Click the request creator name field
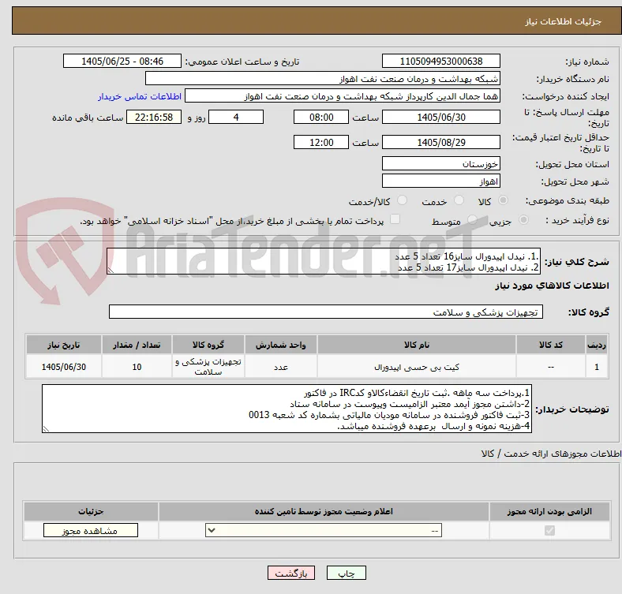 pos(343,96)
